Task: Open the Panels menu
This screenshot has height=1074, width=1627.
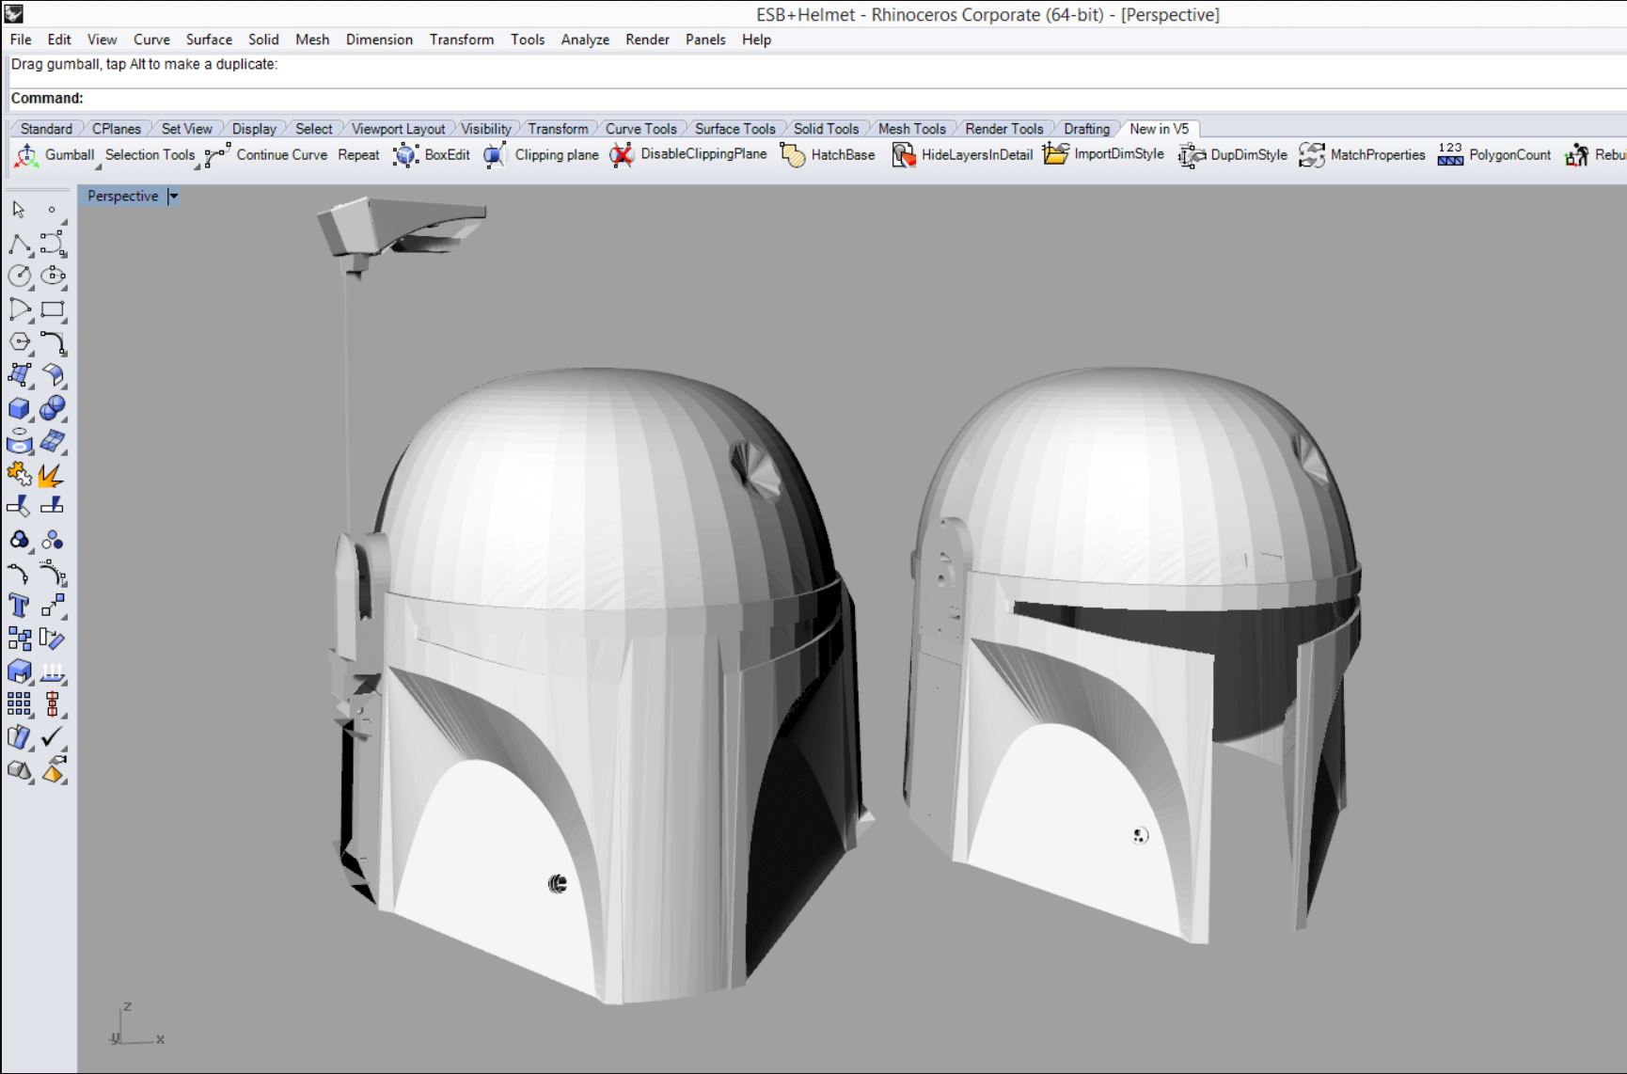Action: 705,39
